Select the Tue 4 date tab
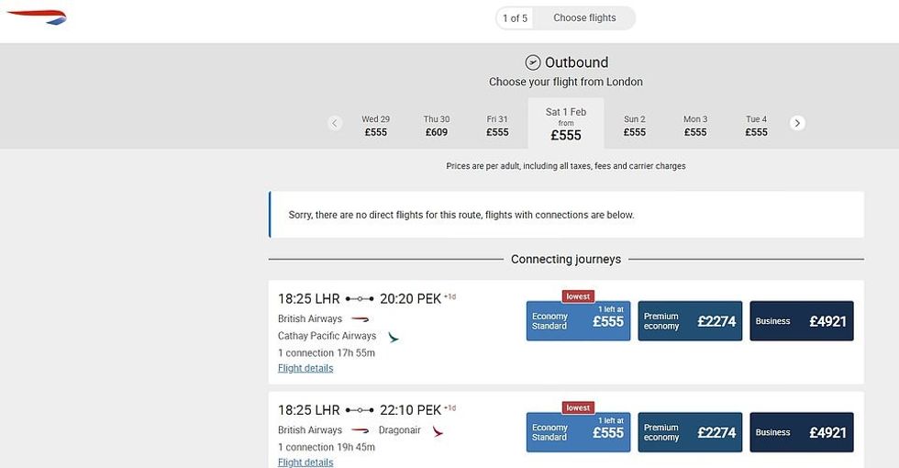899x468 pixels. (756, 126)
